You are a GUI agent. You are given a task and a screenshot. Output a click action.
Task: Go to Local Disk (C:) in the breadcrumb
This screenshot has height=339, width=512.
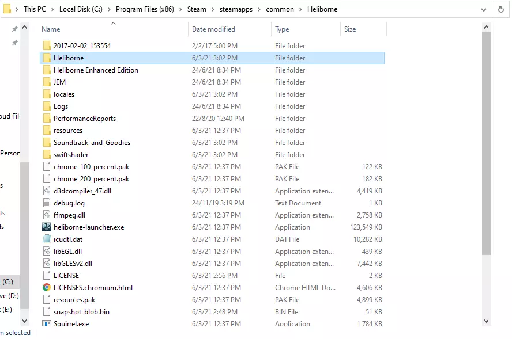tap(81, 9)
